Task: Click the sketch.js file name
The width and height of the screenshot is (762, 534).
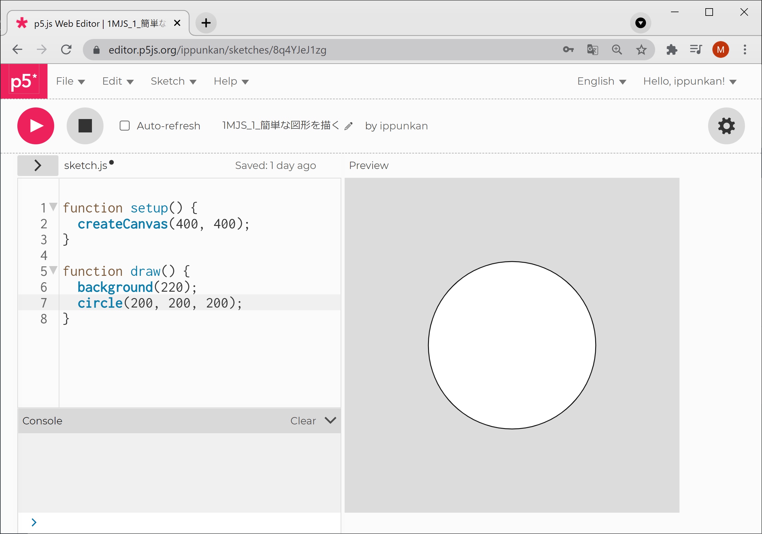Action: click(86, 165)
